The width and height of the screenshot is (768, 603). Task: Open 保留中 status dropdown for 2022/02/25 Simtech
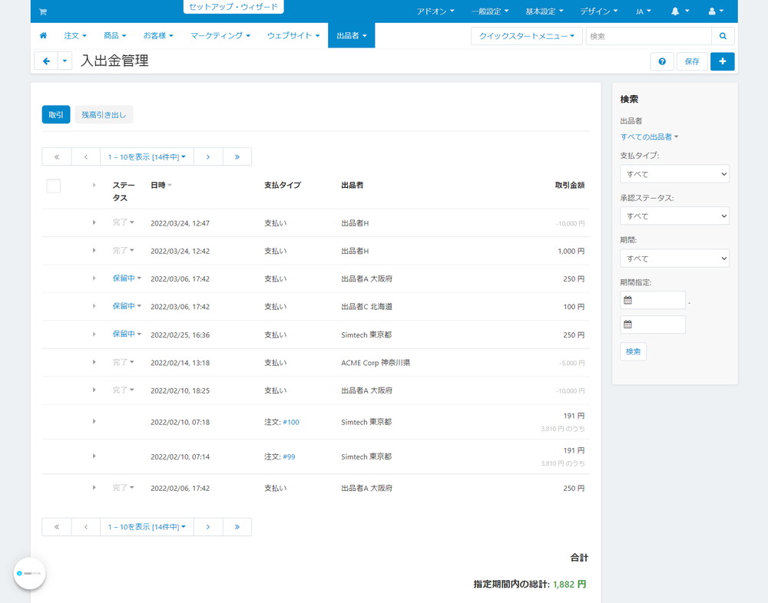[127, 334]
